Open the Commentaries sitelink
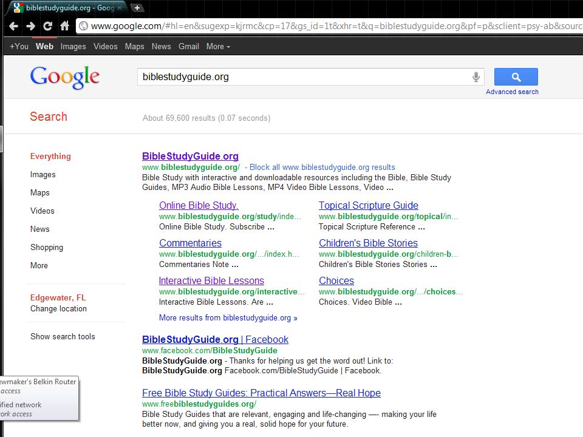This screenshot has height=437, width=583. (x=190, y=243)
